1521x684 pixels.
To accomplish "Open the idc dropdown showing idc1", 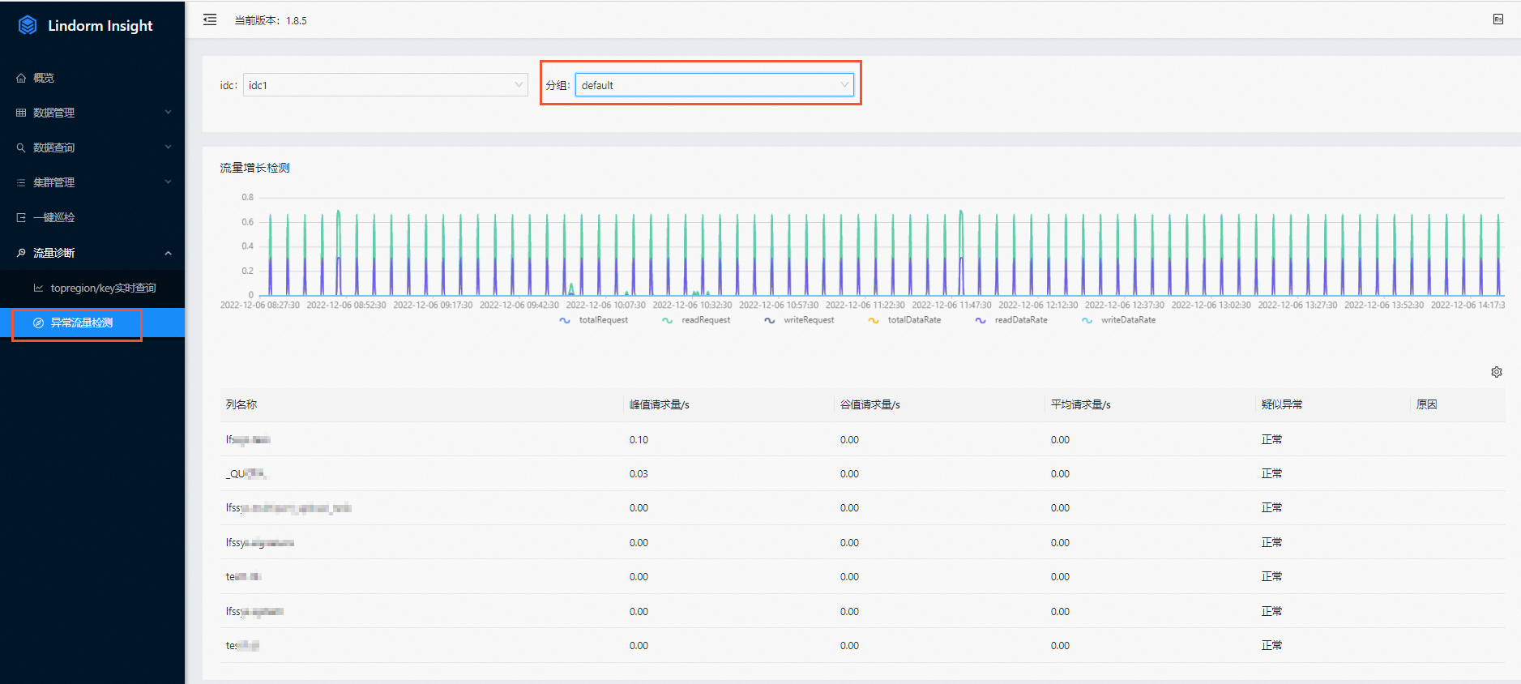I will tap(386, 85).
